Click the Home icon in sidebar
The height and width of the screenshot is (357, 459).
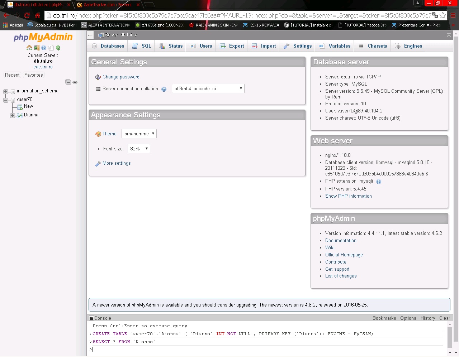pos(29,48)
